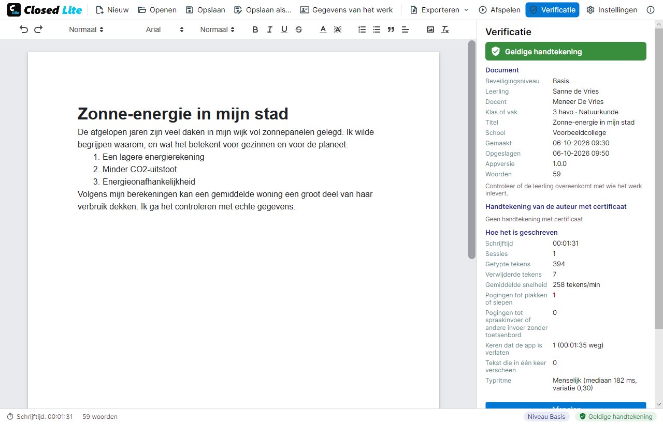Screen dimensions: 663x424
Task: Apply blockquote formatting
Action: pyautogui.click(x=391, y=29)
